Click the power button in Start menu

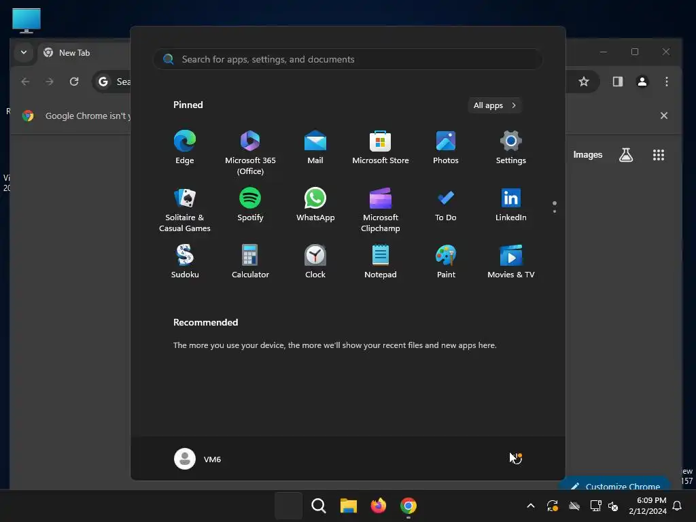pos(515,459)
